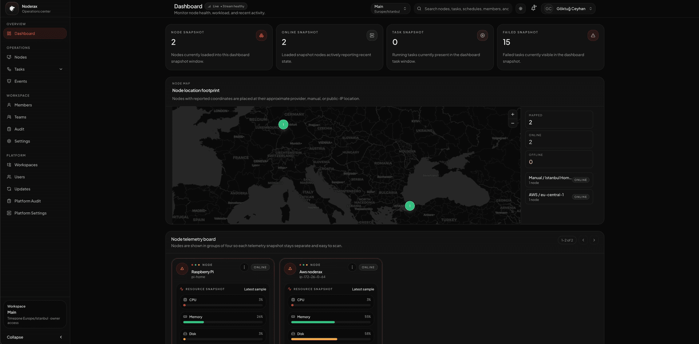Open the Nodes sidebar item
The width and height of the screenshot is (699, 344).
(35, 57)
